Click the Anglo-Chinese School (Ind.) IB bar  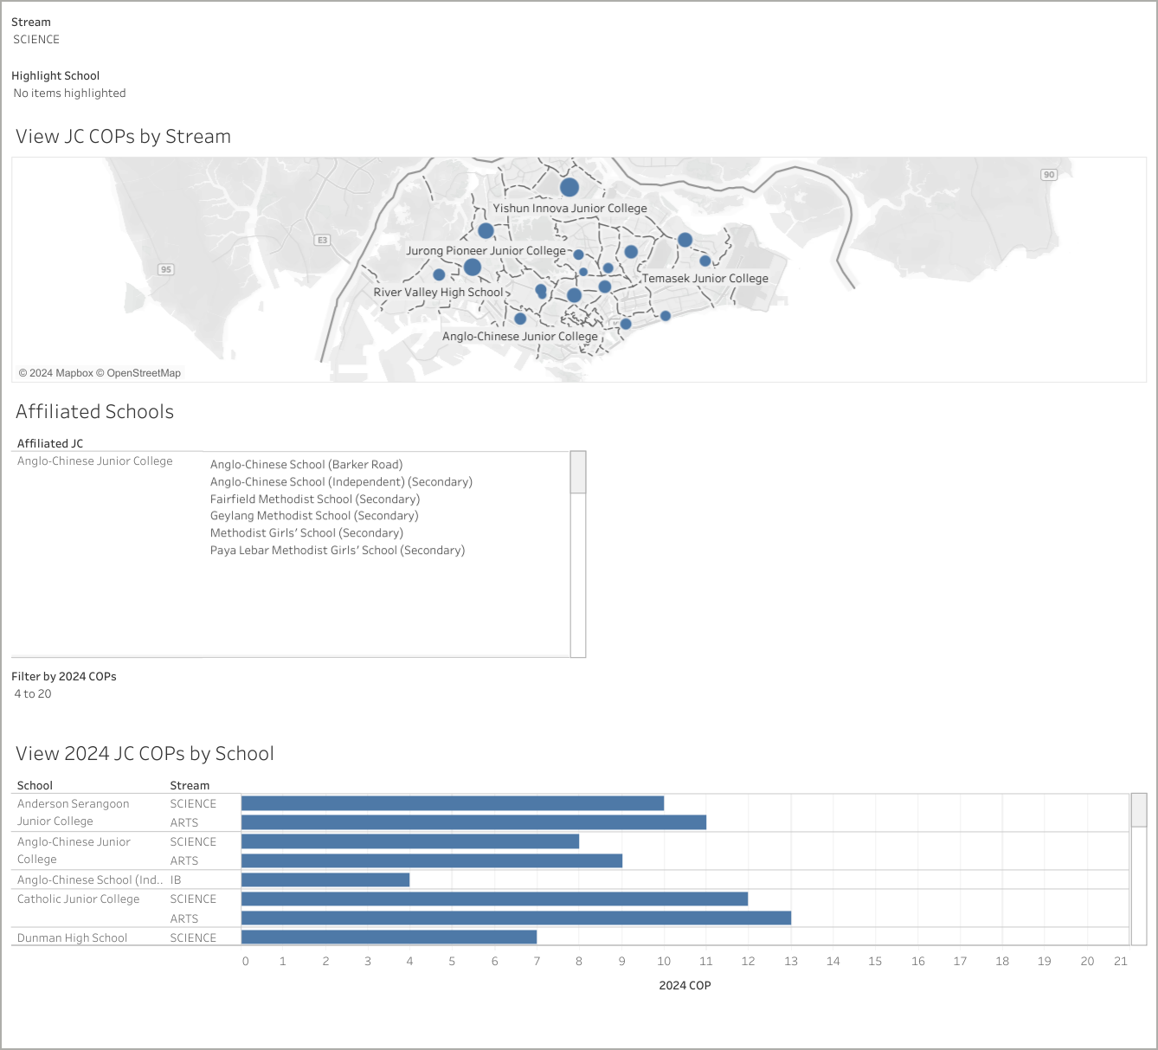325,879
